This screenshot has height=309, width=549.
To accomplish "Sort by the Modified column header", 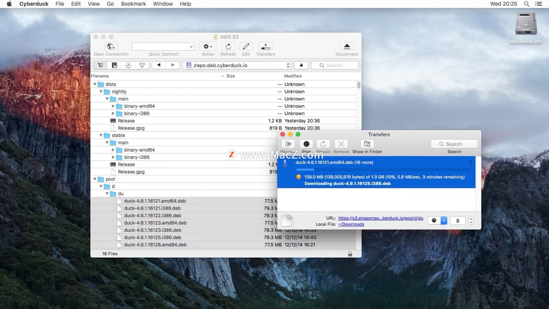I will [319, 76].
